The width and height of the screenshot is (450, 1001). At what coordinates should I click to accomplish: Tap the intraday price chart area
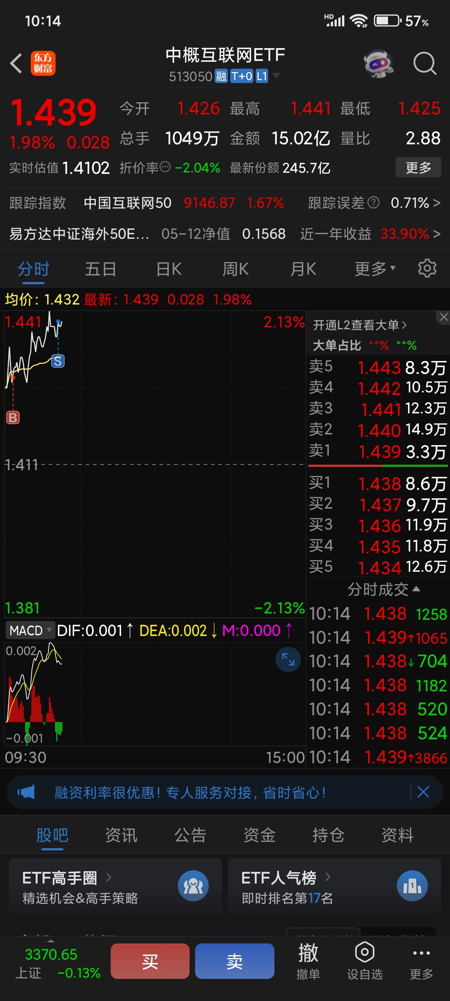155,464
